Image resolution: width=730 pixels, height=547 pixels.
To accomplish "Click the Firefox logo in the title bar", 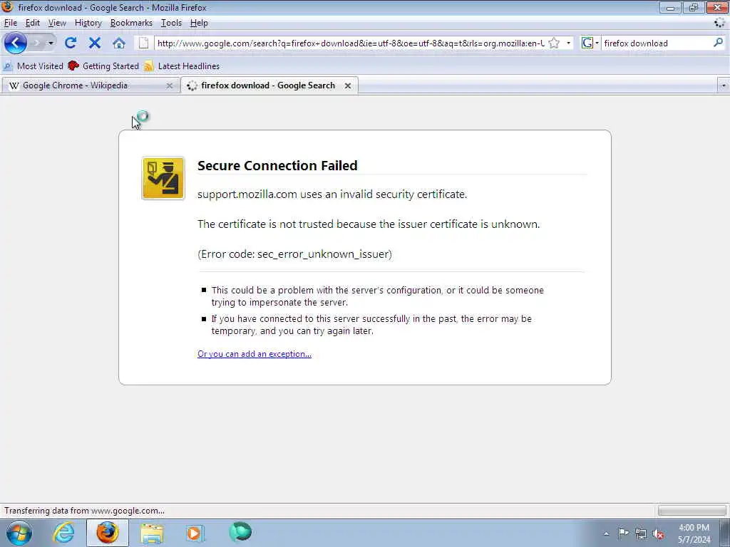I will [x=7, y=7].
